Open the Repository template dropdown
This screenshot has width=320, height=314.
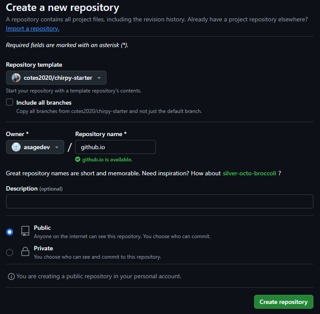(56, 78)
